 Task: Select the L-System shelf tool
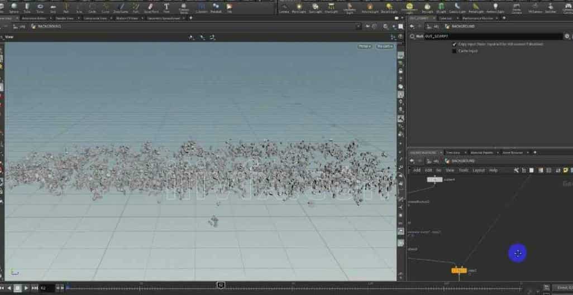click(x=202, y=7)
